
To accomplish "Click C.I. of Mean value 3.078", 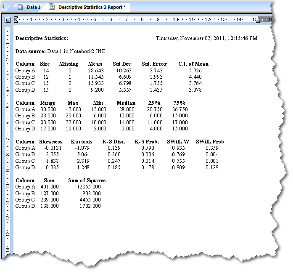I will [195, 90].
